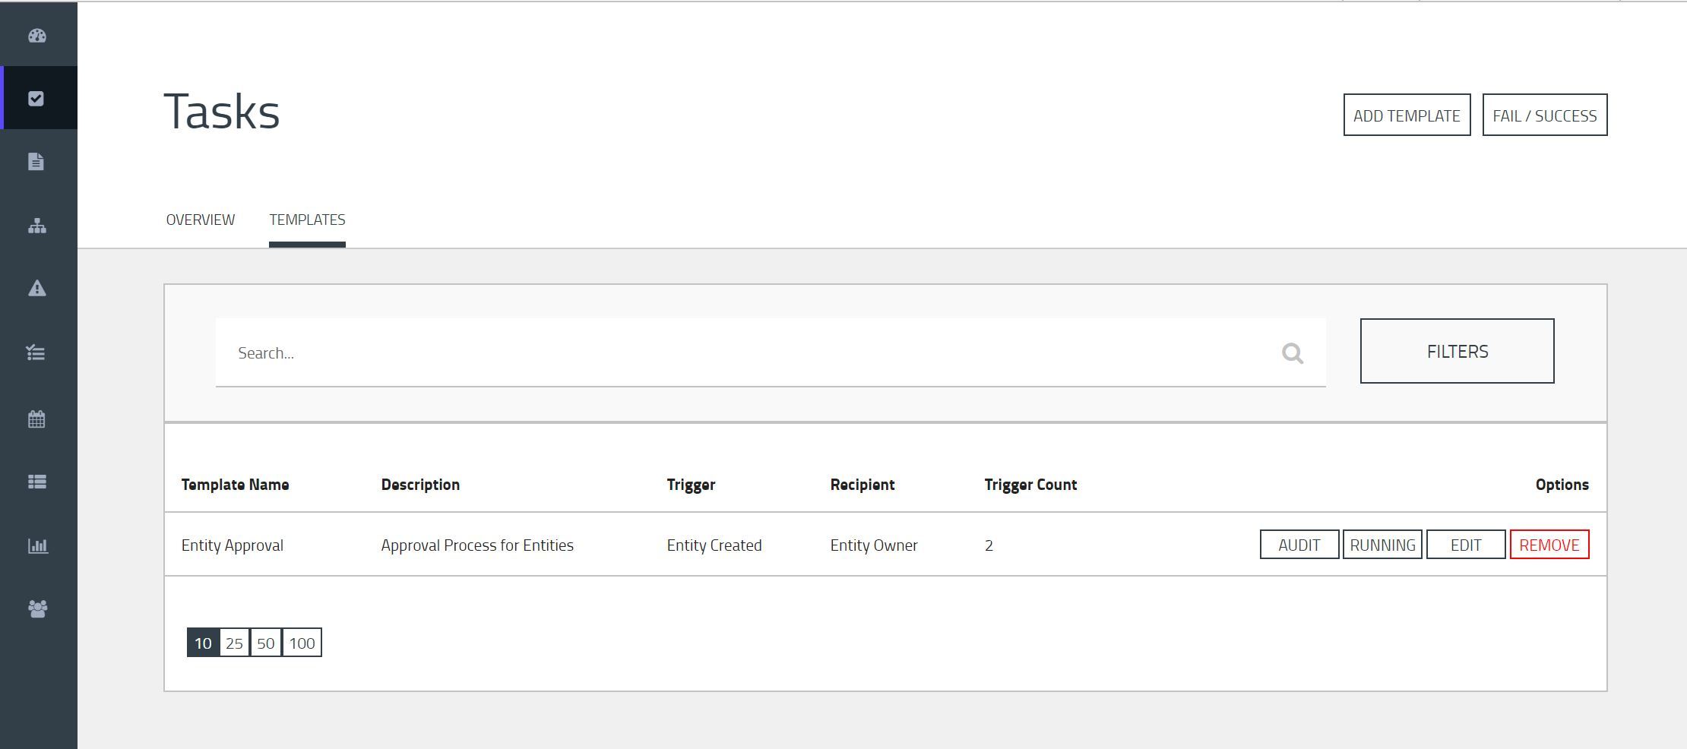This screenshot has height=749, width=1687.
Task: Open the organization hierarchy icon in sidebar
Action: [37, 226]
